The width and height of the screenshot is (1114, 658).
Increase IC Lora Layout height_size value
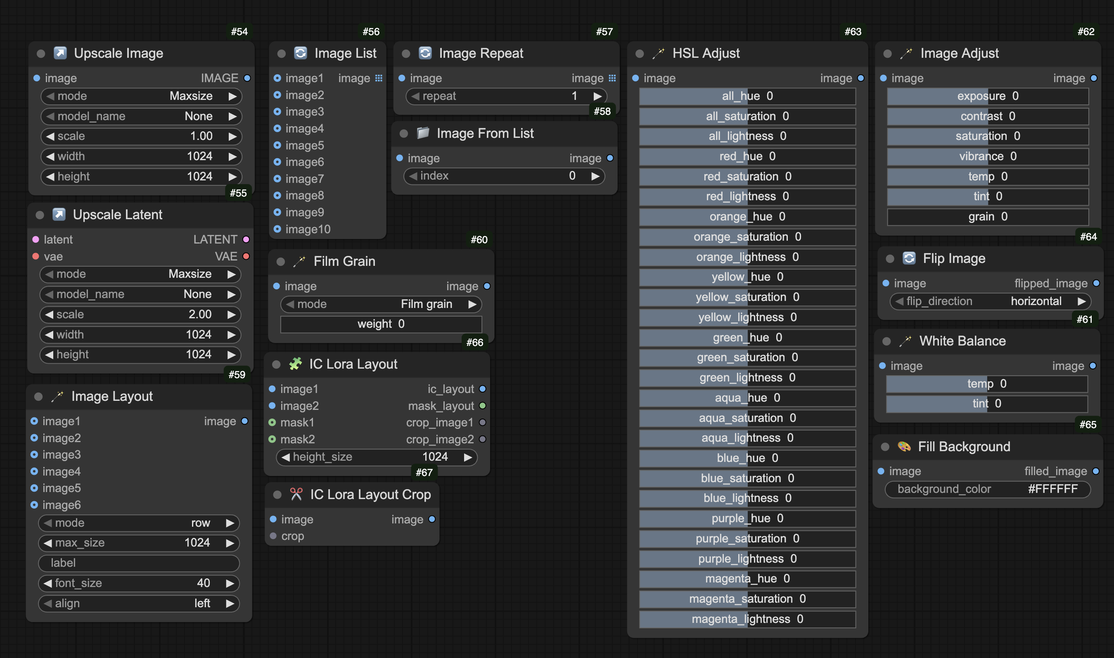(467, 457)
